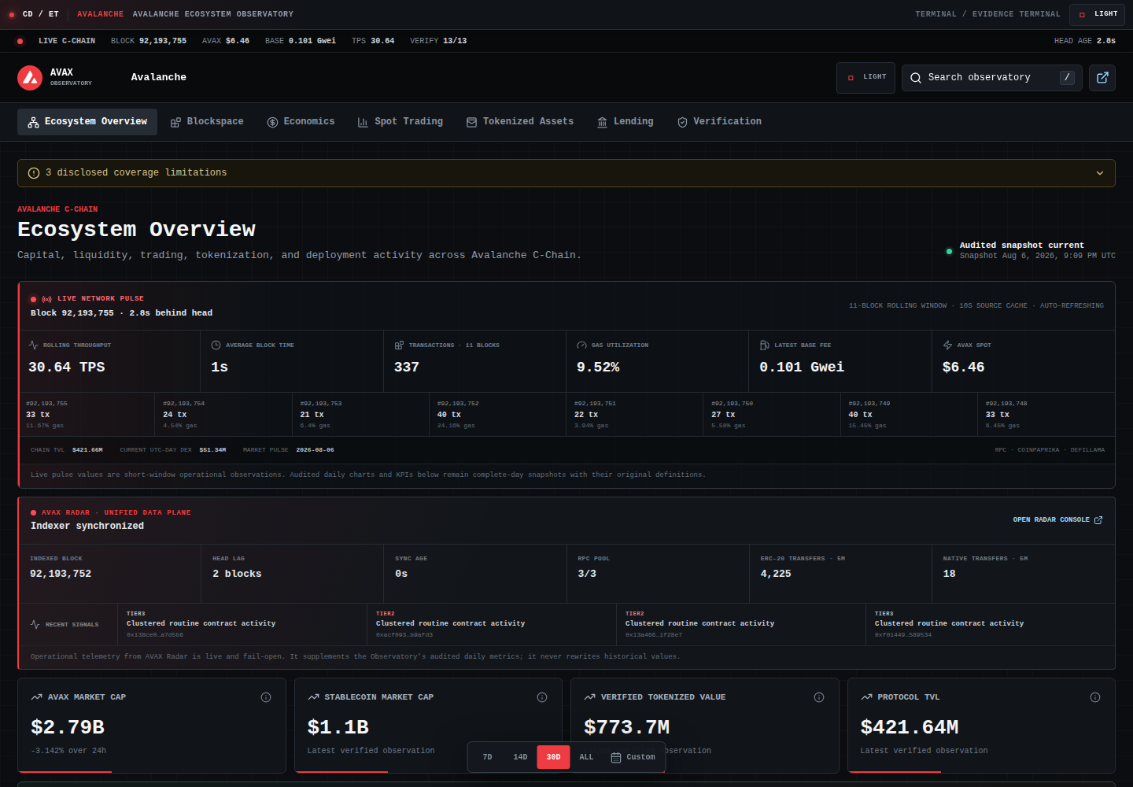Open the Ecosystem Overview tab
Image resolution: width=1133 pixels, height=787 pixels.
point(87,122)
